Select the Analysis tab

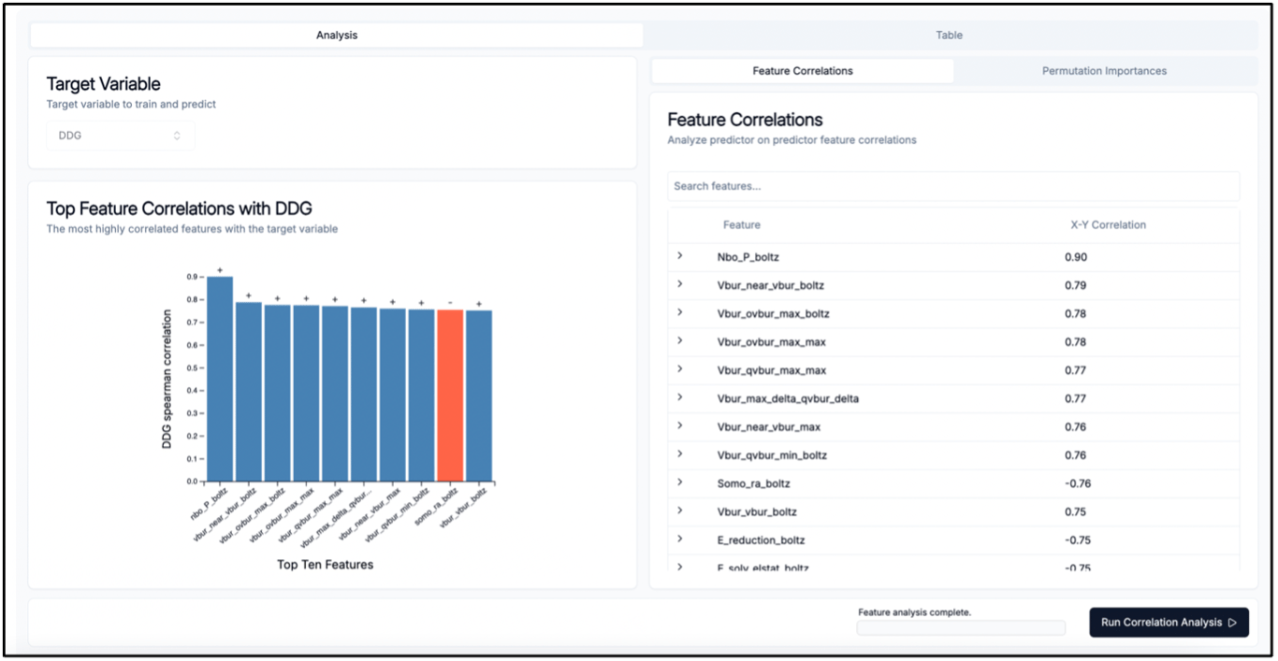click(x=337, y=35)
